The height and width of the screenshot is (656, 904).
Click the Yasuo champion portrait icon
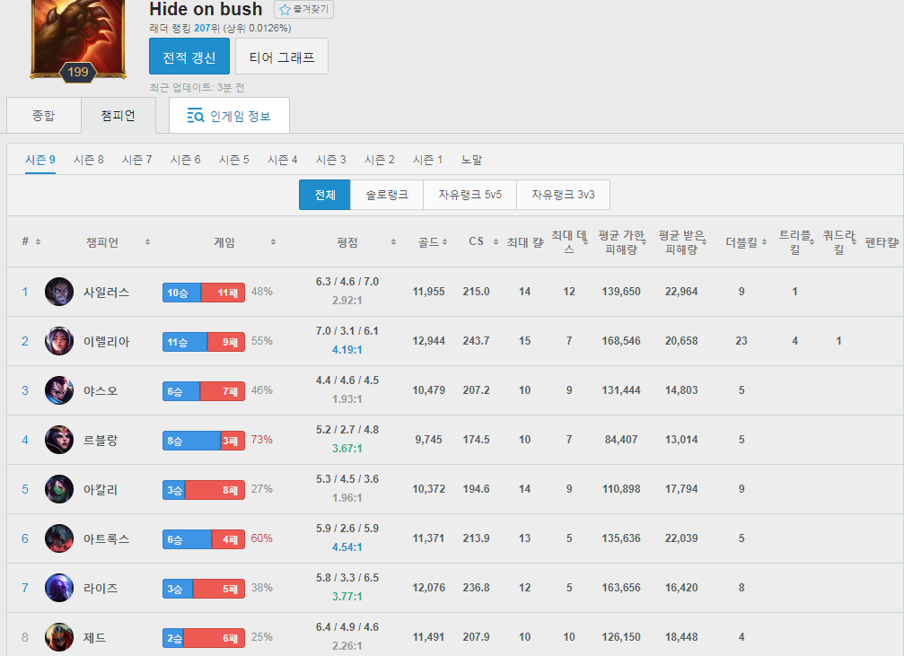tap(59, 390)
